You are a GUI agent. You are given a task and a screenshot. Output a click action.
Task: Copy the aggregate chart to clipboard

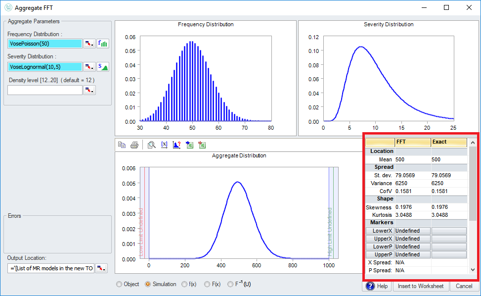pyautogui.click(x=122, y=145)
